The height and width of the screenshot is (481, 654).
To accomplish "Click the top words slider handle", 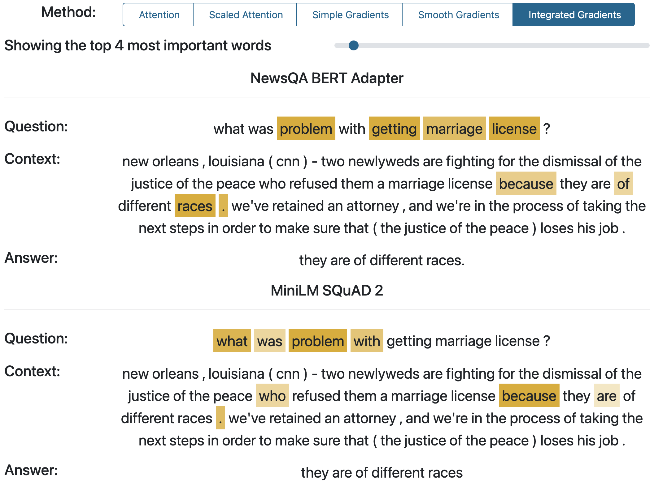I will (353, 45).
